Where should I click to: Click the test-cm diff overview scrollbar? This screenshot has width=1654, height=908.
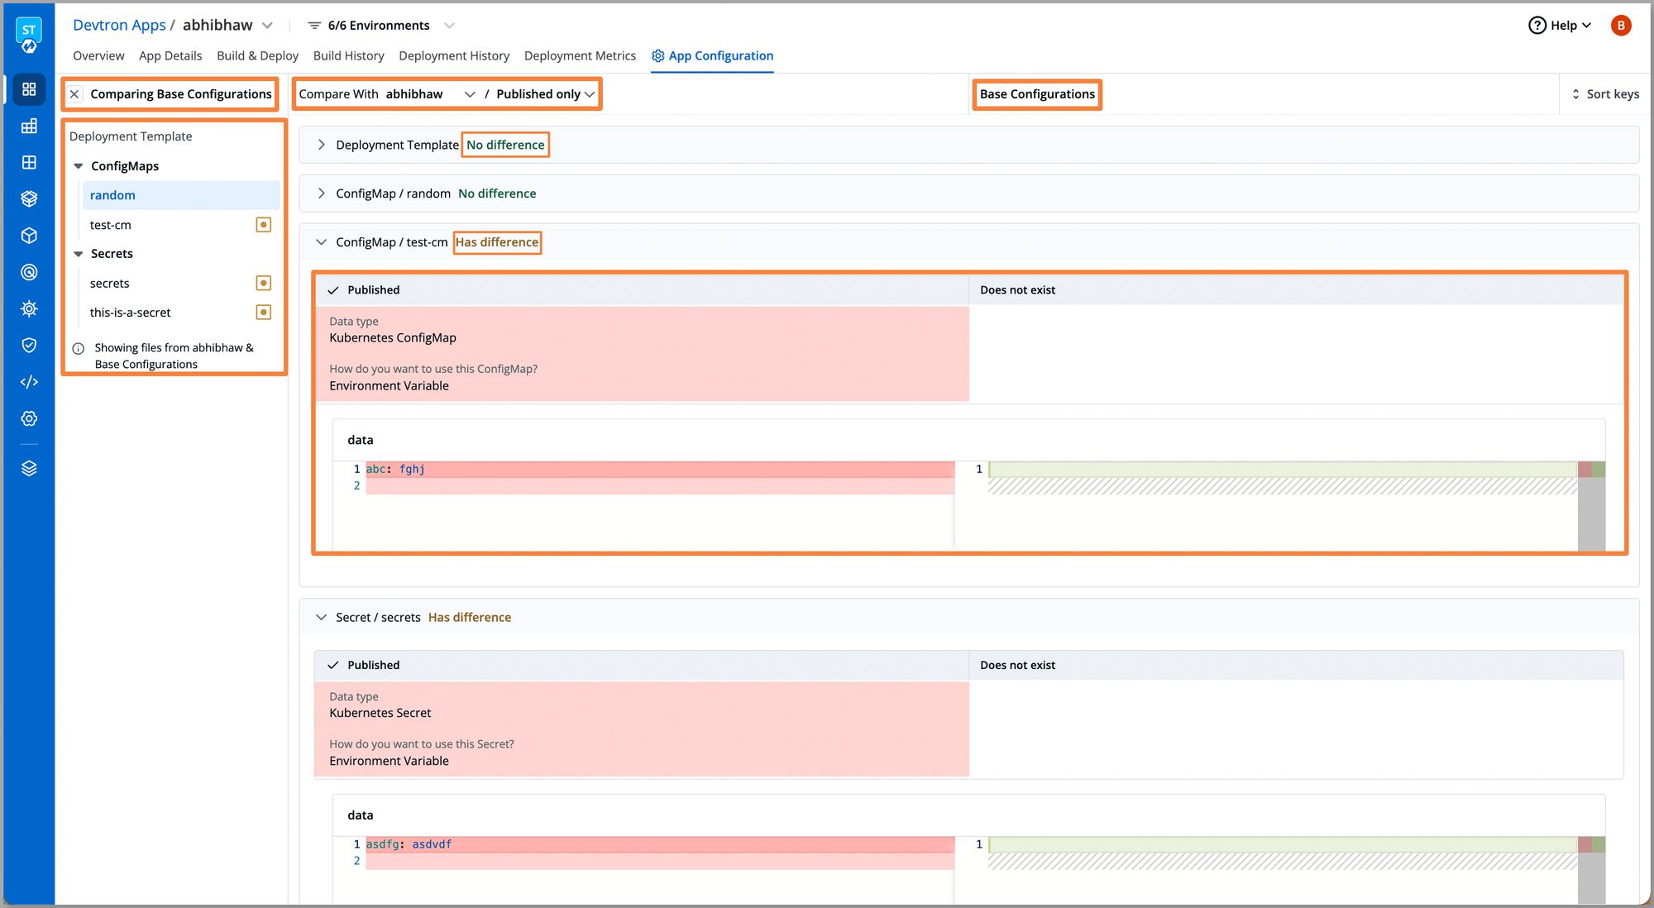point(1591,506)
